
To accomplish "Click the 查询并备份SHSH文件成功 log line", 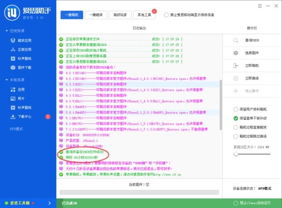I will [x=85, y=152].
